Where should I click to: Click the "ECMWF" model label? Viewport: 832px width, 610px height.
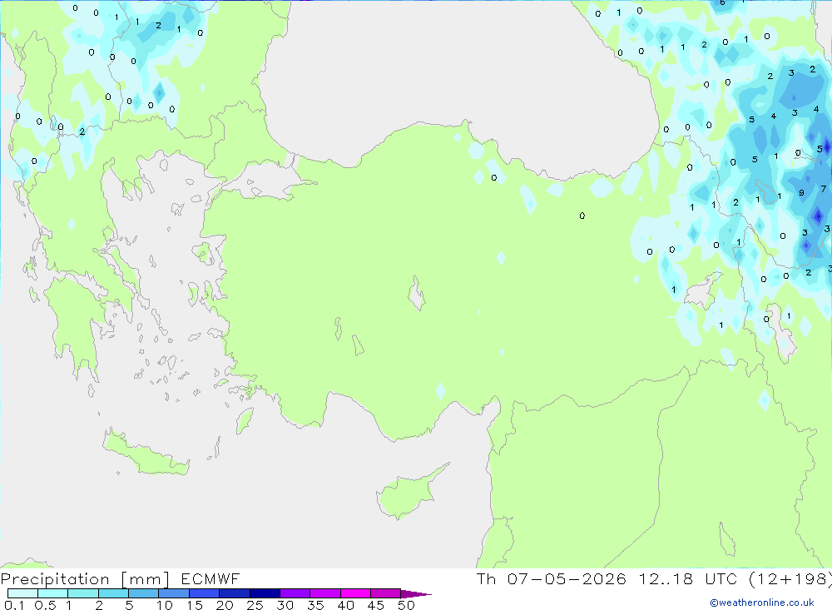tap(210, 578)
